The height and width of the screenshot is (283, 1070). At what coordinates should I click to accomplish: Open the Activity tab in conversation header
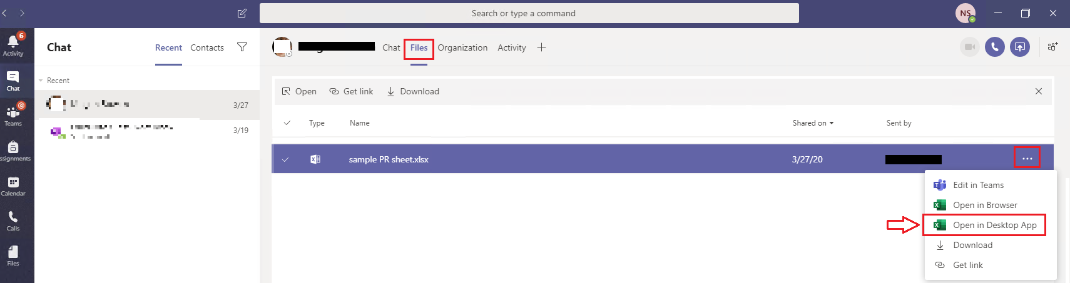[511, 47]
